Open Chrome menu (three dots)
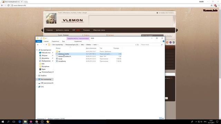 (219, 6)
